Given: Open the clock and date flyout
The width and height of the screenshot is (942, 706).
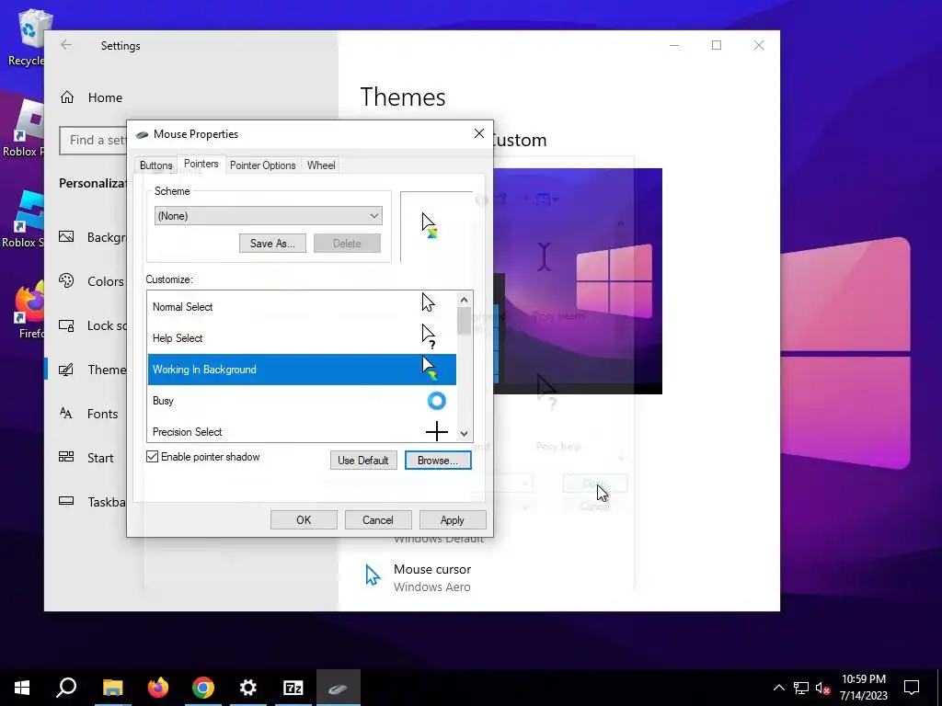Looking at the screenshot, I should click(863, 688).
